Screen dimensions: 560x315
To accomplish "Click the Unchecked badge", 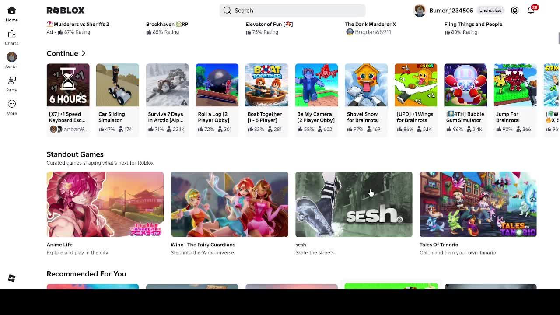I will [x=490, y=10].
